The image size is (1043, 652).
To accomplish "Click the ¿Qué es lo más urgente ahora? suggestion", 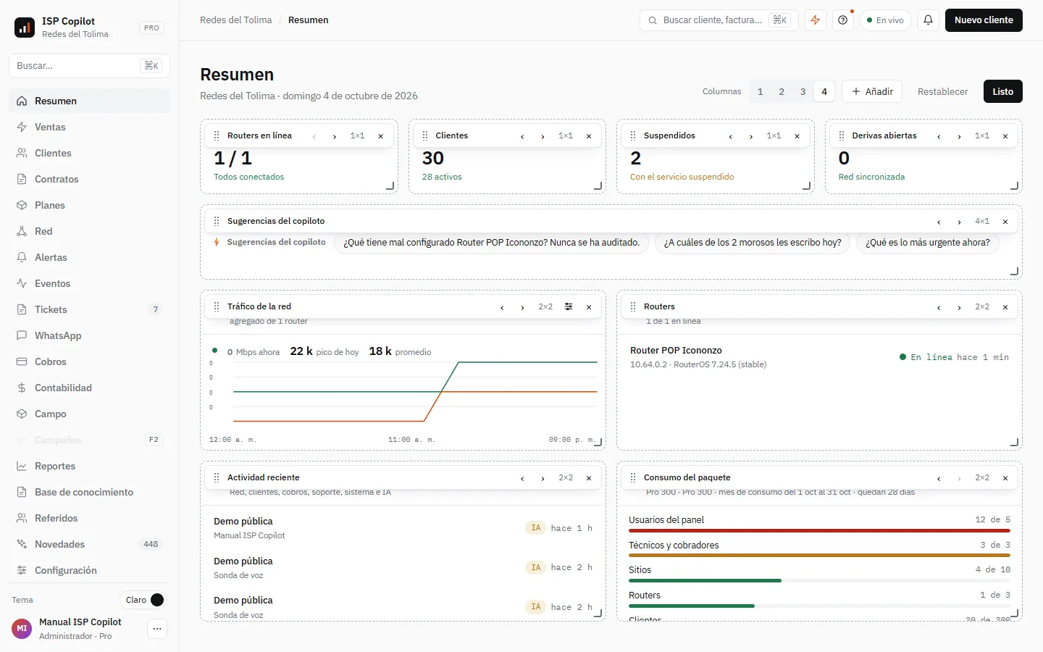I will (x=928, y=243).
